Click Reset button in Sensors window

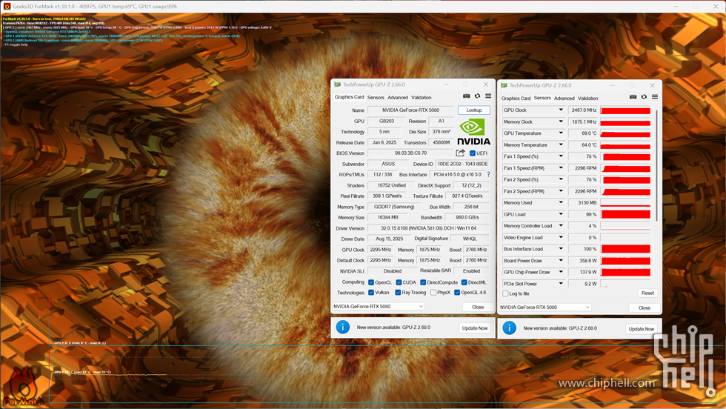647,293
